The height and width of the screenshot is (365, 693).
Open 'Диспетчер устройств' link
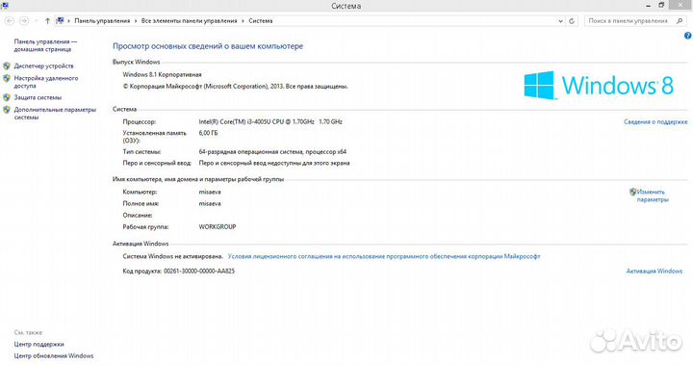click(x=43, y=65)
